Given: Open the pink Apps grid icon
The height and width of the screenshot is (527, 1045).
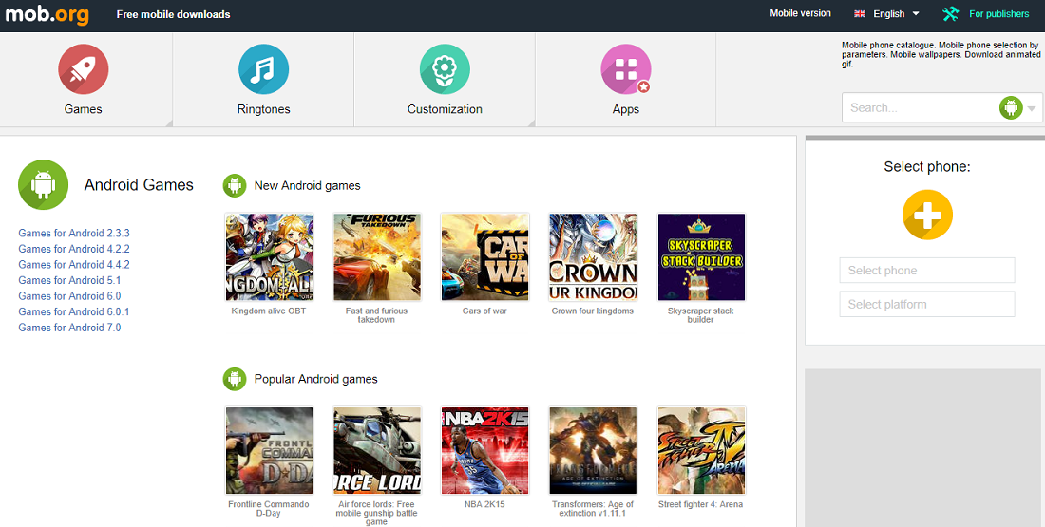Looking at the screenshot, I should pos(625,69).
